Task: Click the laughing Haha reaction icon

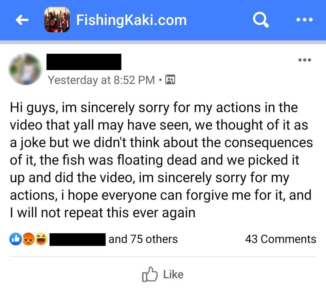Action: 41,239
